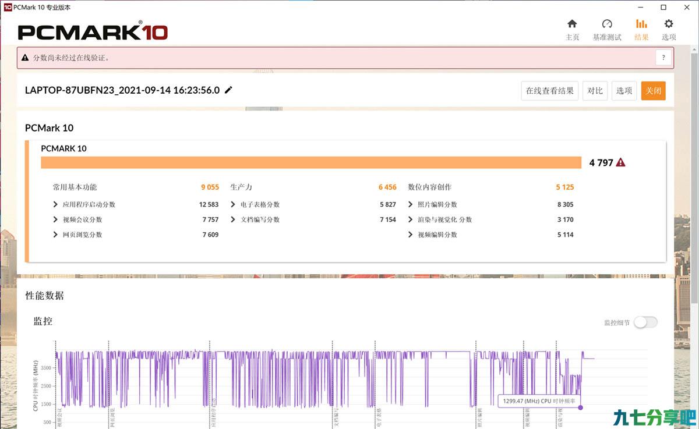Click the 选项 button in result header
699x429 pixels.
624,91
